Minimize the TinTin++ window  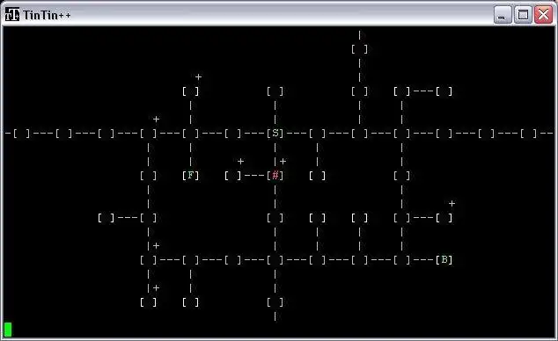tap(503, 15)
